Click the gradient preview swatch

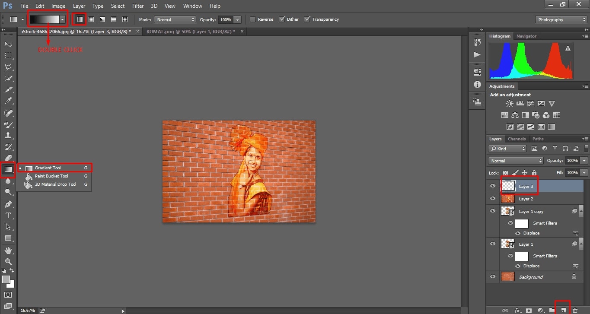(x=44, y=19)
